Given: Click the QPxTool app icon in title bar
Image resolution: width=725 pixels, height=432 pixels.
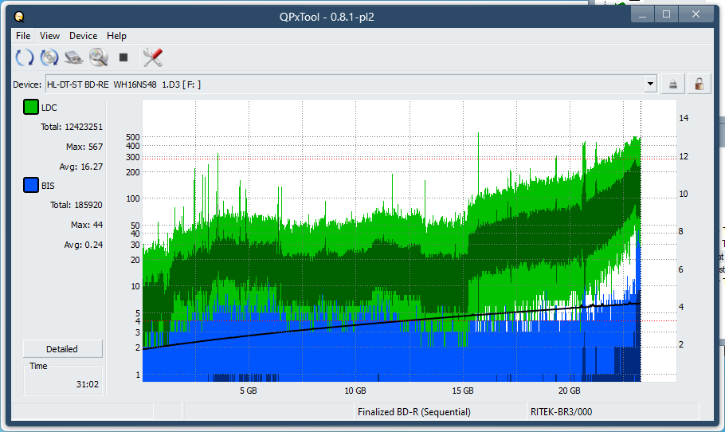Looking at the screenshot, I should 19,17.
